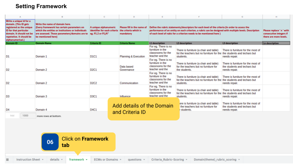Select column A header
This screenshot has width=293, height=164.
(20, 17)
